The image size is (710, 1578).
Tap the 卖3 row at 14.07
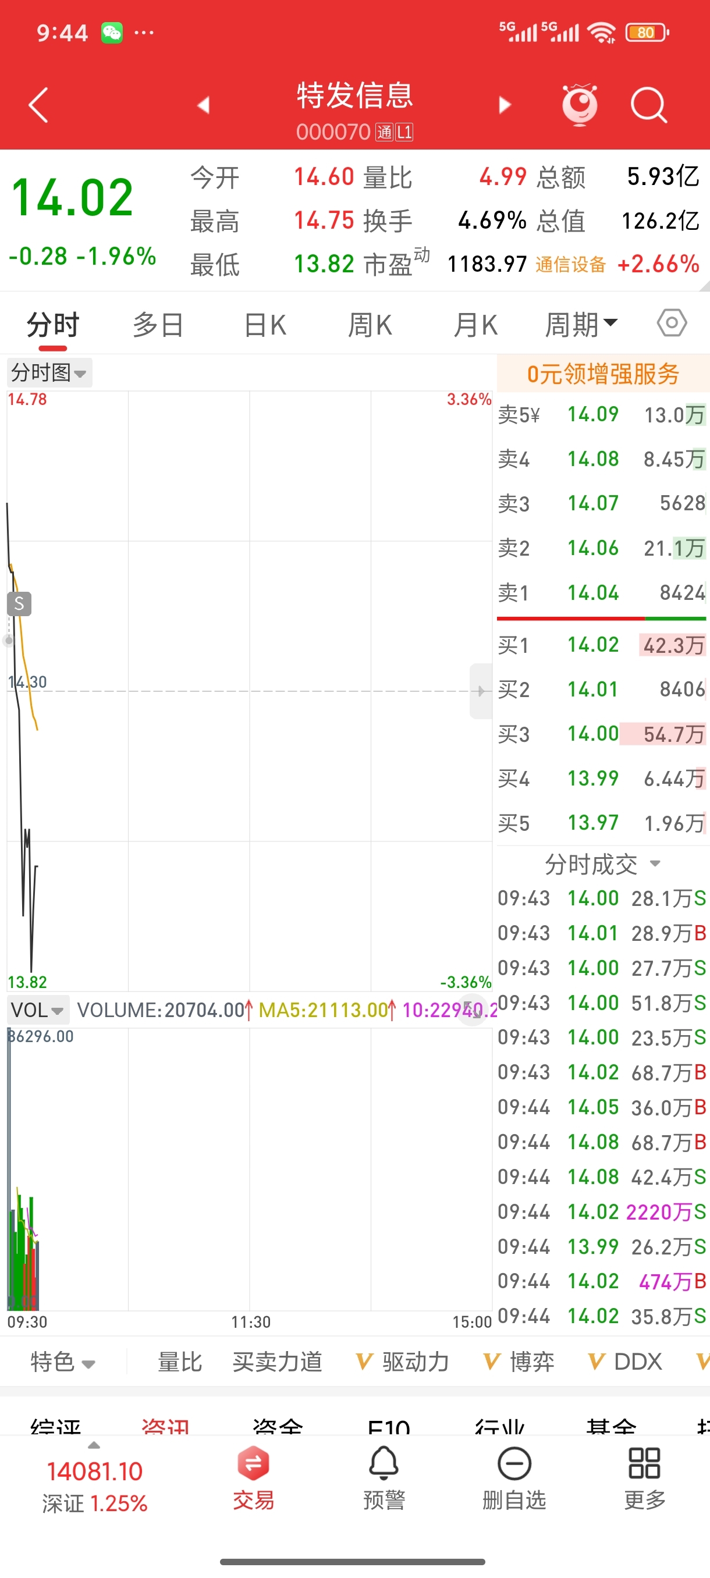602,503
